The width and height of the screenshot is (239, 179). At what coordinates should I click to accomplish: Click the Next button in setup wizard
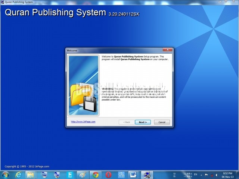tap(142, 122)
